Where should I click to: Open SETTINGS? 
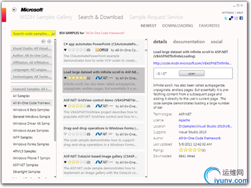pos(228,13)
